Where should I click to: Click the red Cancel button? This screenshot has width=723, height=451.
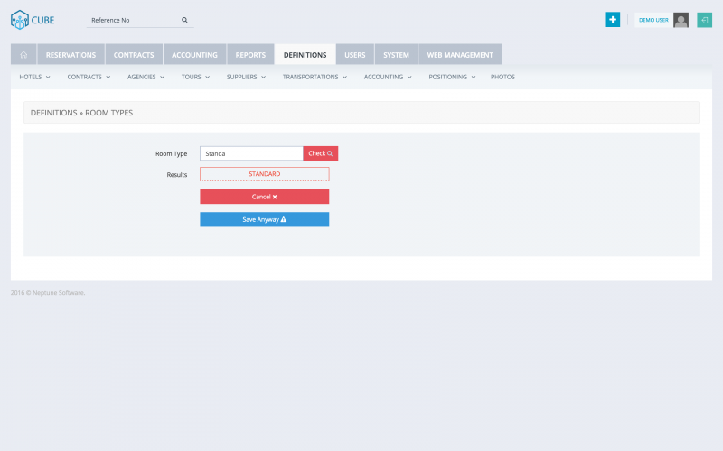point(264,197)
